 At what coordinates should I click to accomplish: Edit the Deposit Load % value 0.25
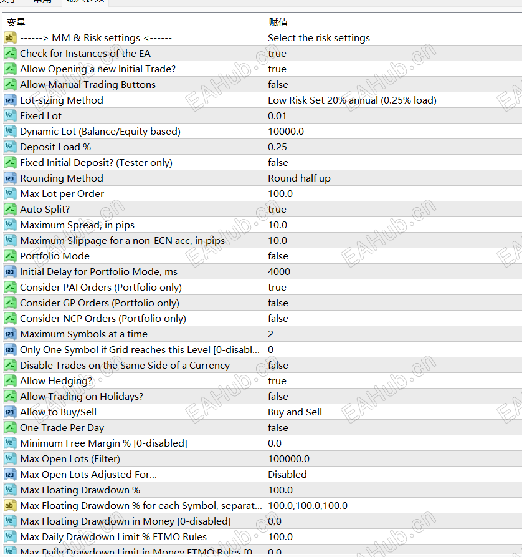[277, 147]
